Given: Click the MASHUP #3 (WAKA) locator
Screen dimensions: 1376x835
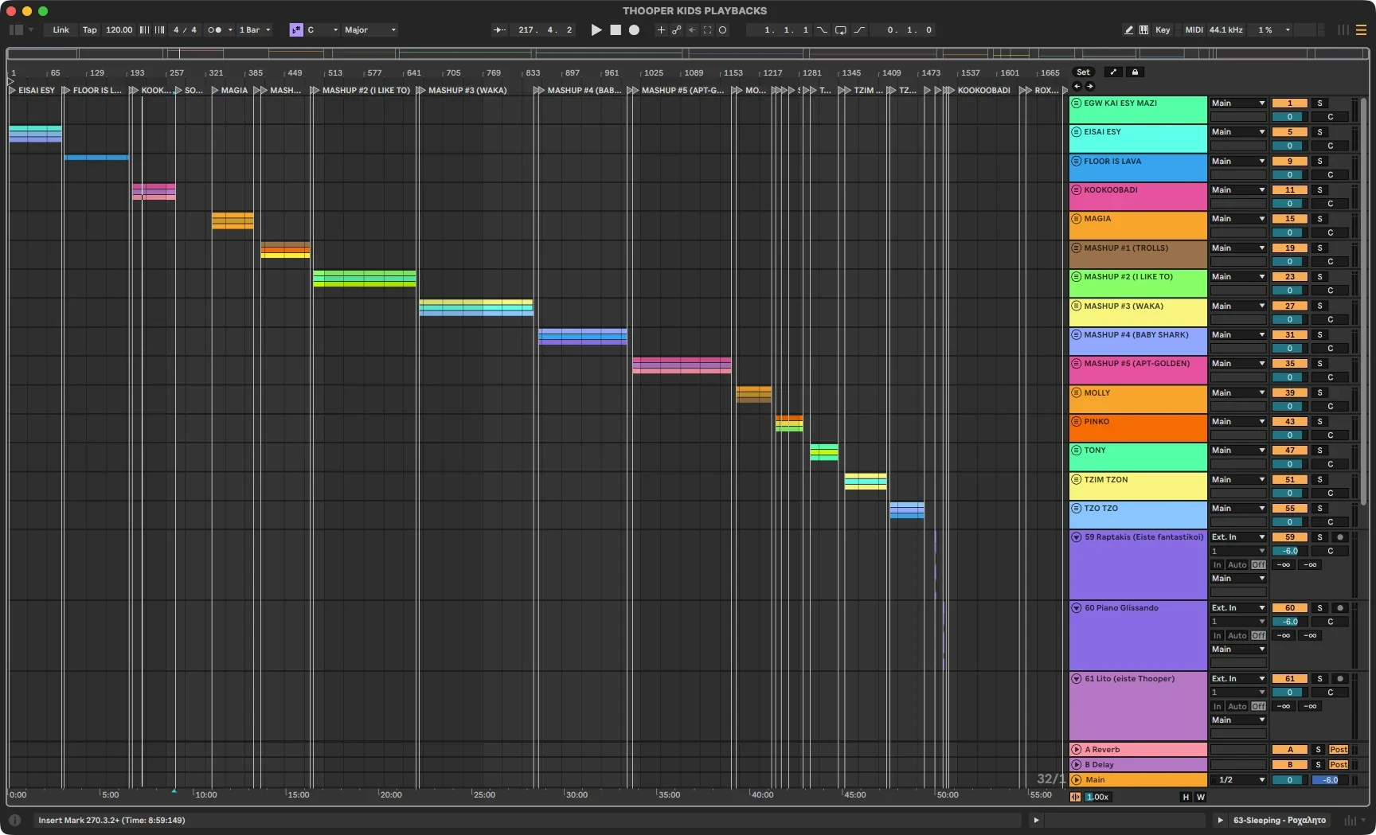Looking at the screenshot, I should (x=467, y=91).
